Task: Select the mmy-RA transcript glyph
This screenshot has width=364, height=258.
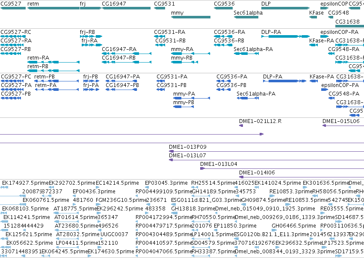Action: point(191,54)
